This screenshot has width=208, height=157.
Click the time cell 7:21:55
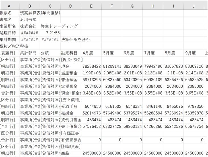[x=50, y=33]
